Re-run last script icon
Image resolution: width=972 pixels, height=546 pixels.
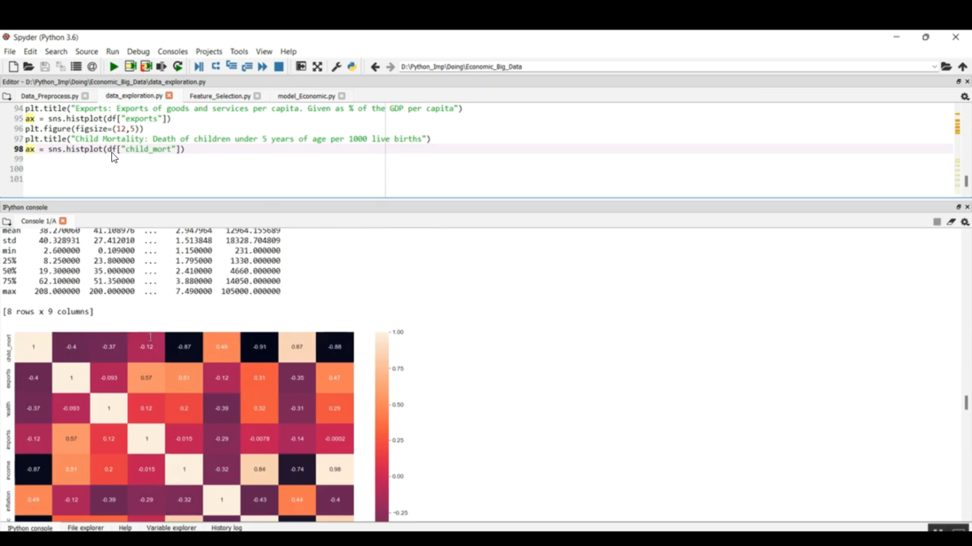pos(178,67)
